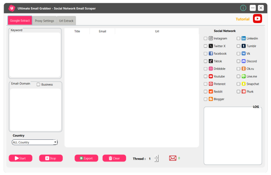Click the Email column header
This screenshot has height=175, width=271.
(103, 31)
